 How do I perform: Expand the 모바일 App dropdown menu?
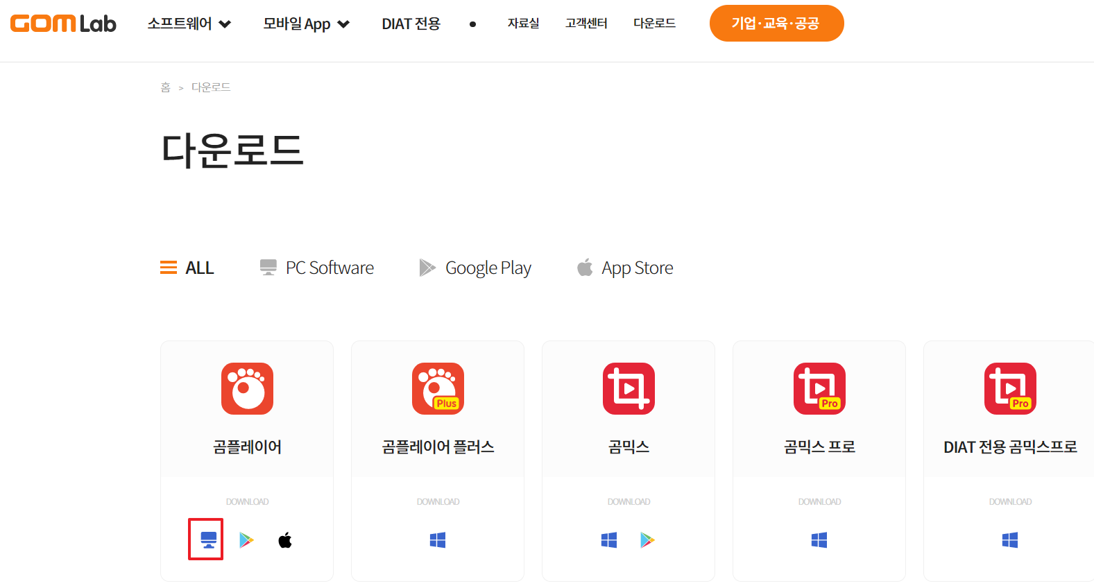(x=306, y=24)
